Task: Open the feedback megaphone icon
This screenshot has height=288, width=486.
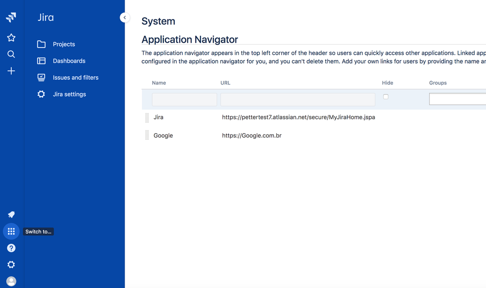Action: 11,215
